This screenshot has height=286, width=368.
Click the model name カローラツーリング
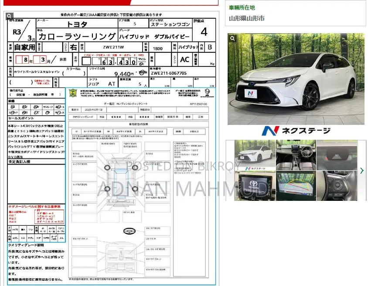coord(77,36)
